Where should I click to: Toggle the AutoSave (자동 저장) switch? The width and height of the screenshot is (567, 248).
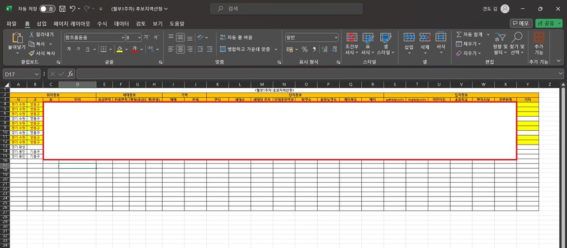[x=48, y=9]
